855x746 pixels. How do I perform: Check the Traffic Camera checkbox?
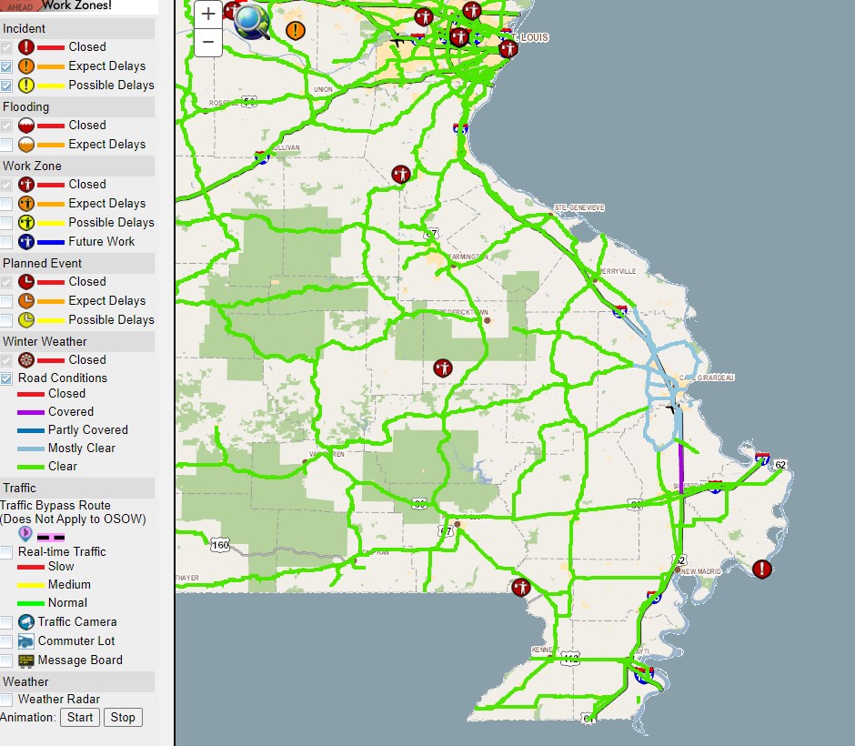point(6,622)
